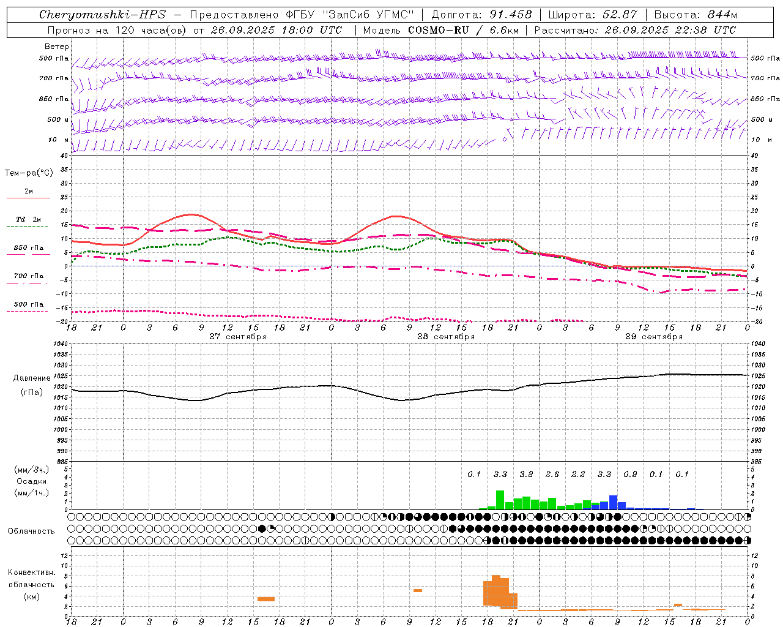Click the tallest green precipitation bar
Screen dimensions: 783x627
(x=500, y=500)
